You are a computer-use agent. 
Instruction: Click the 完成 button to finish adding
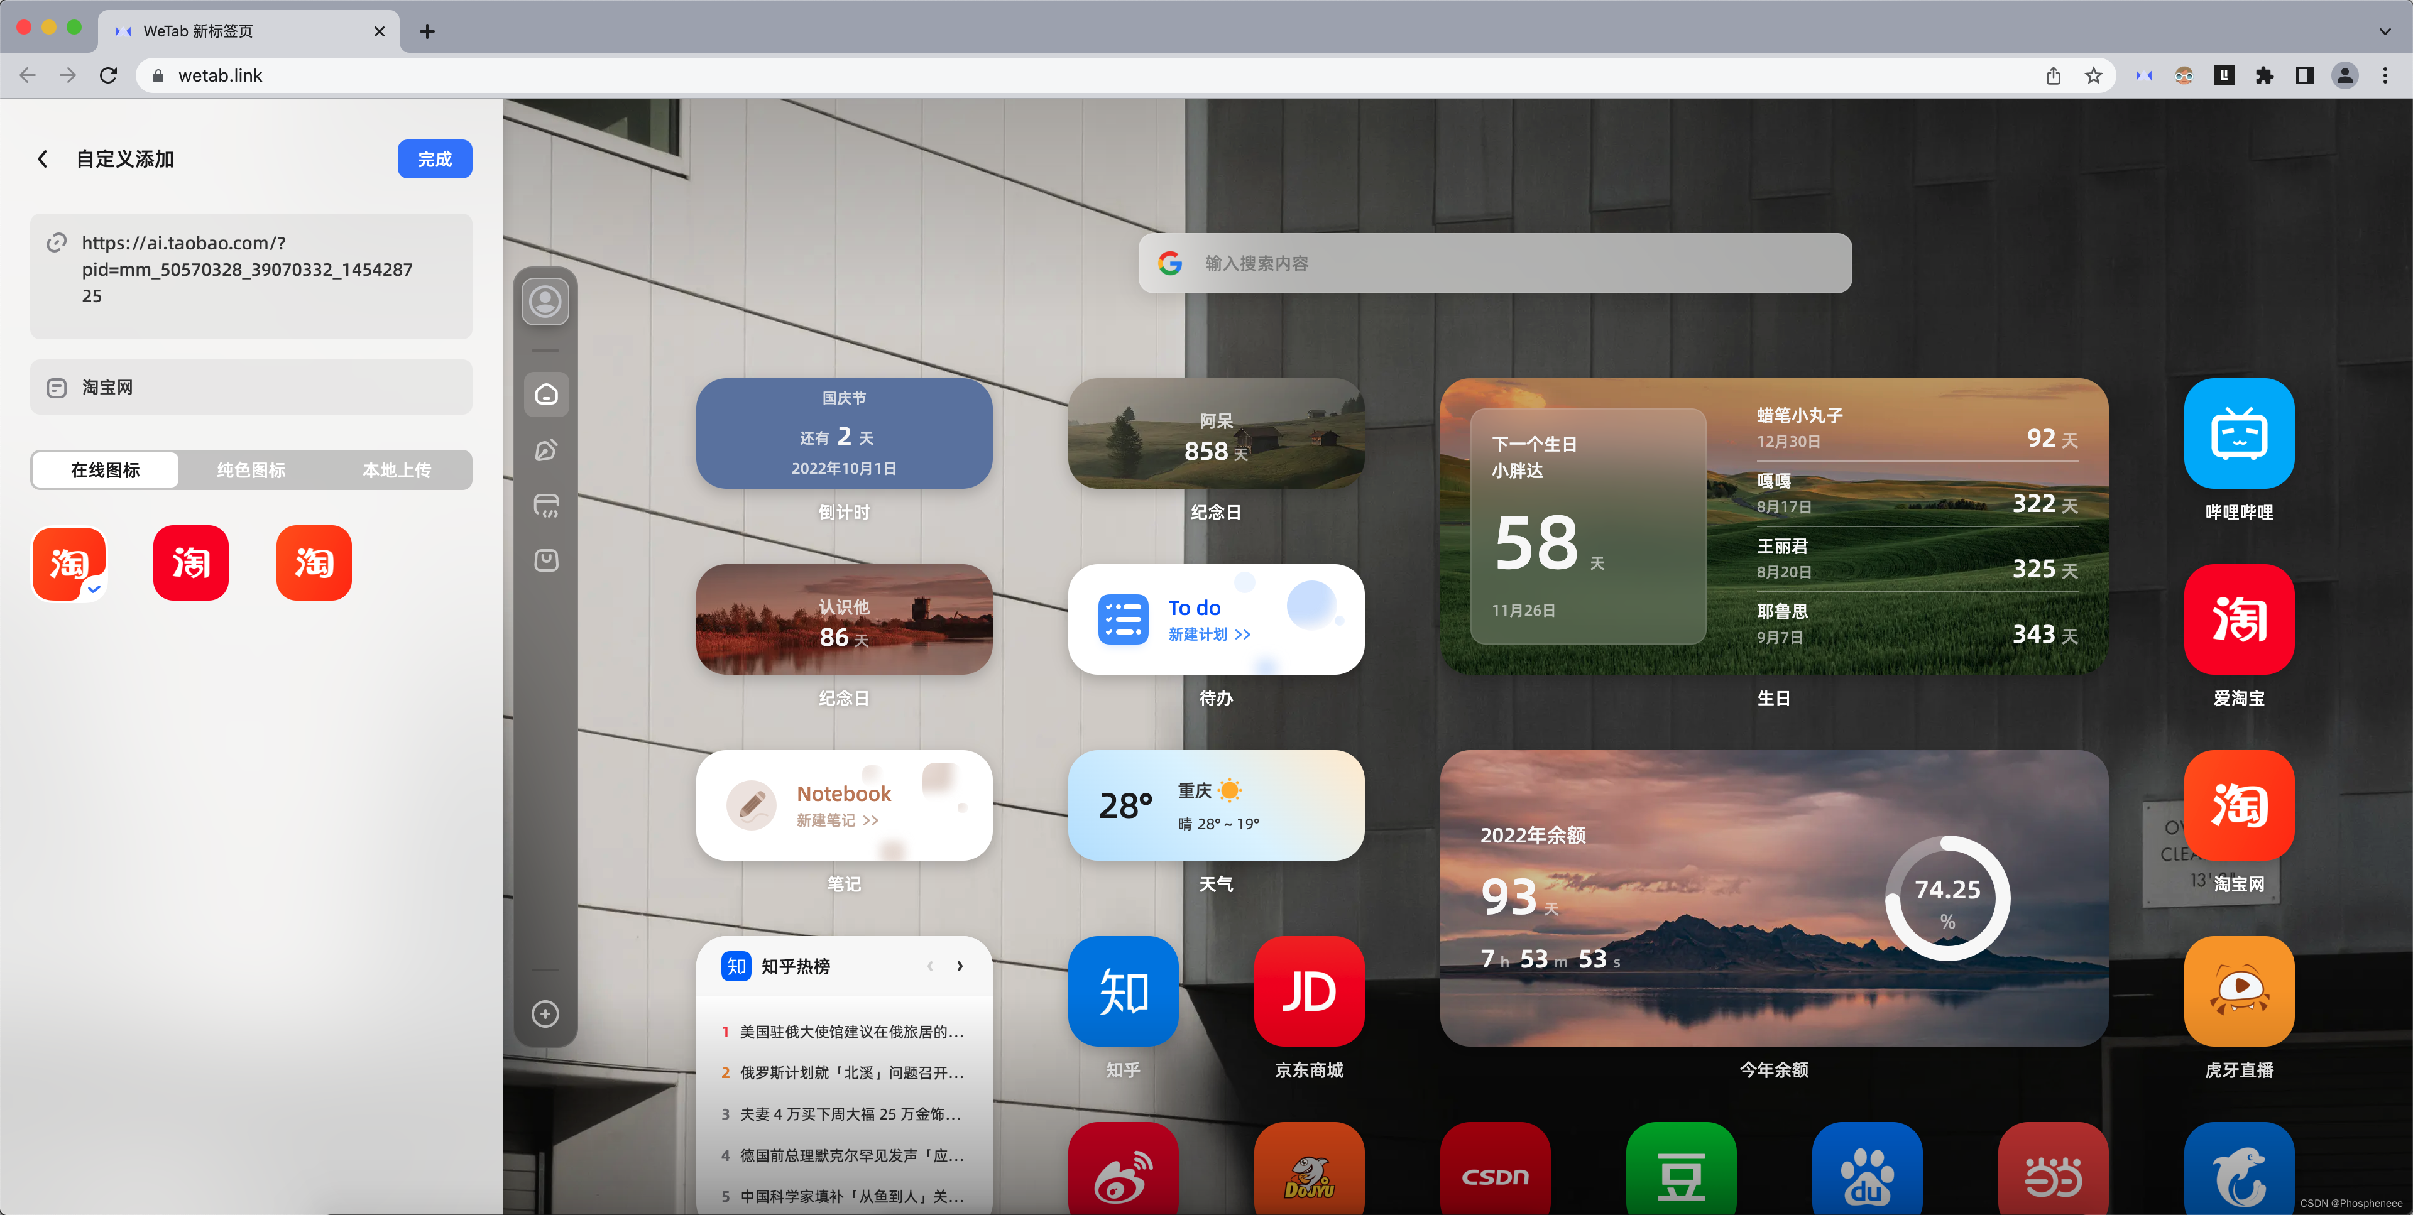435,158
